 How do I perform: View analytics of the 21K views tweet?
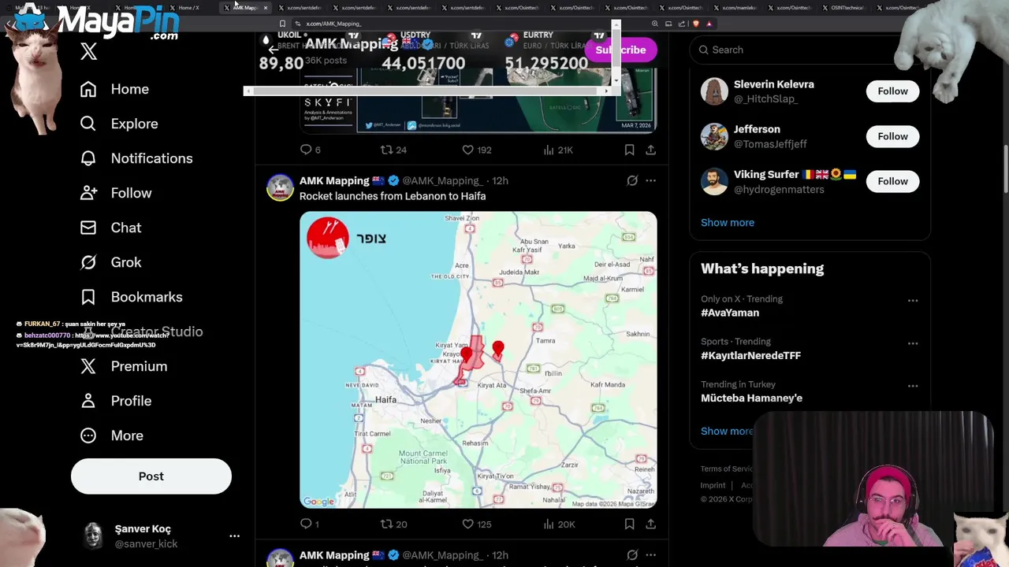(557, 150)
